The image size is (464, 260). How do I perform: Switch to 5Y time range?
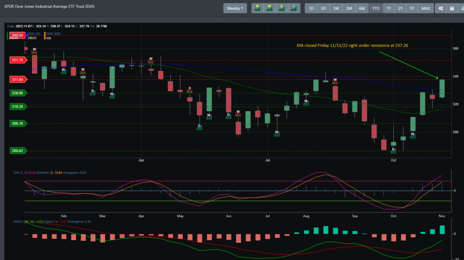pyautogui.click(x=412, y=8)
